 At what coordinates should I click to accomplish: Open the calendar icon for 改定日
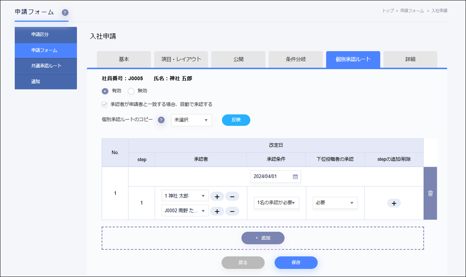click(x=295, y=177)
